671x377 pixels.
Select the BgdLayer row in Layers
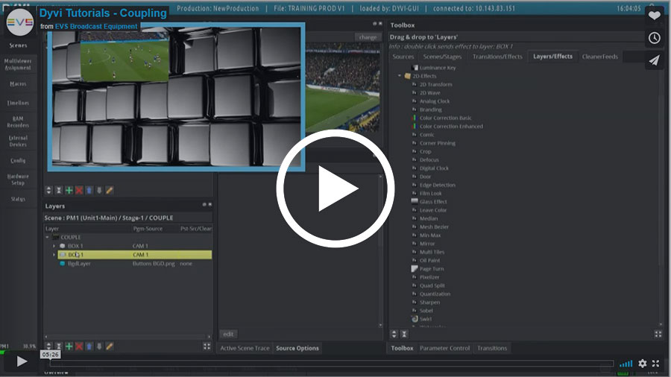click(x=79, y=263)
